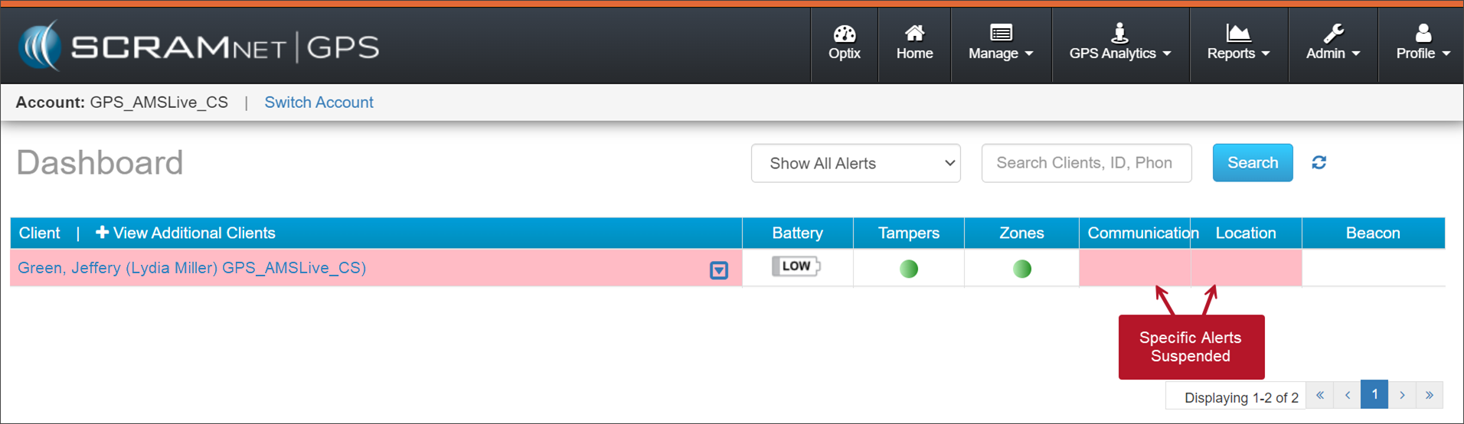Click the LOW battery indicator icon
Screen dimensions: 1464x424
point(796,266)
